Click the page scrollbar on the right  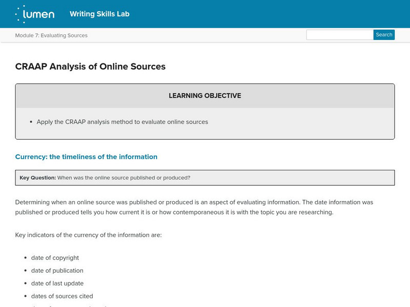click(407, 153)
